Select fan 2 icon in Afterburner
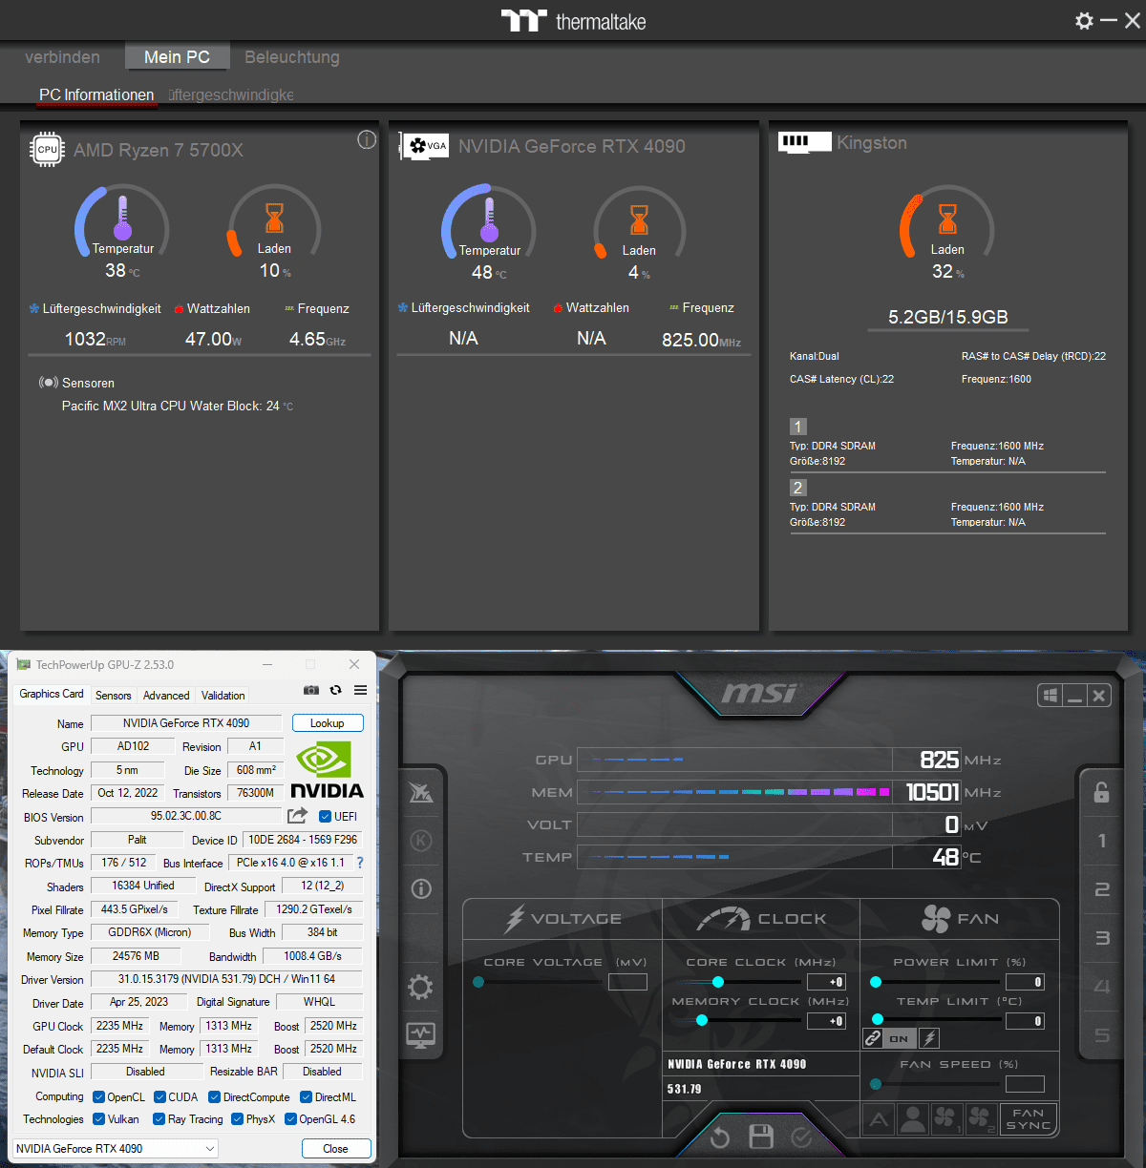 coord(980,1119)
